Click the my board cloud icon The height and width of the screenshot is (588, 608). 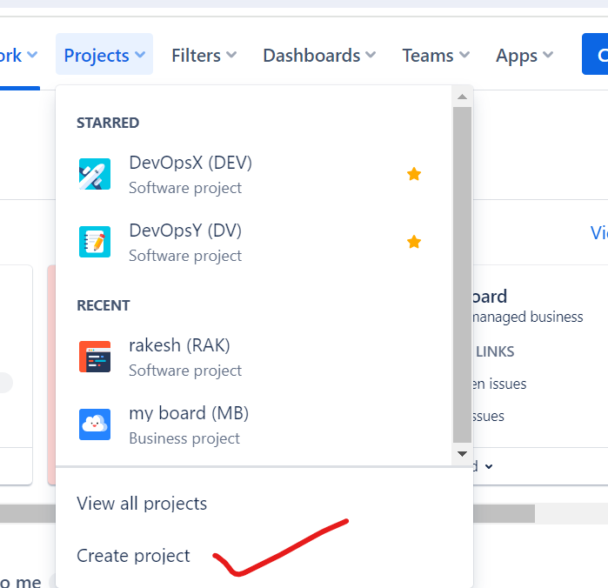pos(94,424)
